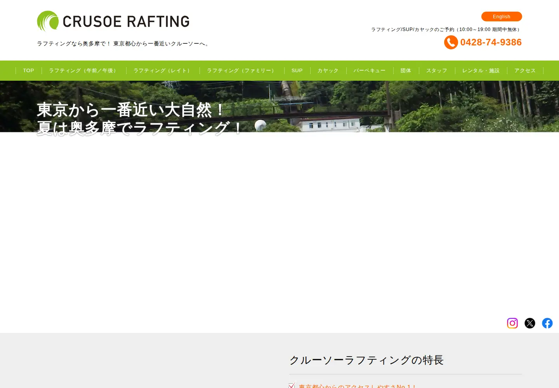This screenshot has width=559, height=388.
Task: Open レンタル・施設 navigation item
Action: click(x=481, y=71)
